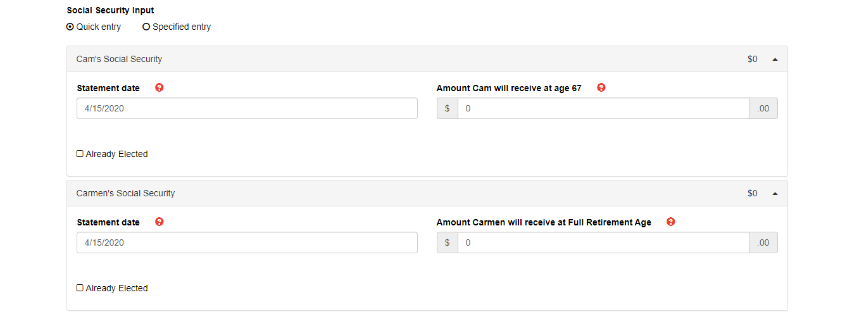This screenshot has width=852, height=321.
Task: Click the $0 total in Cam's header
Action: [752, 59]
